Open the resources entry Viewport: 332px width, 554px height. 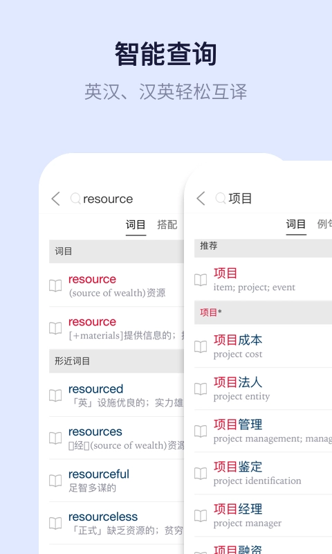point(116,438)
